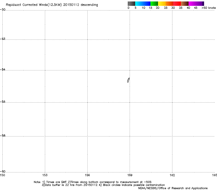
Task: Click the brown 35-40 knots color segment
Action: tap(185, 4)
